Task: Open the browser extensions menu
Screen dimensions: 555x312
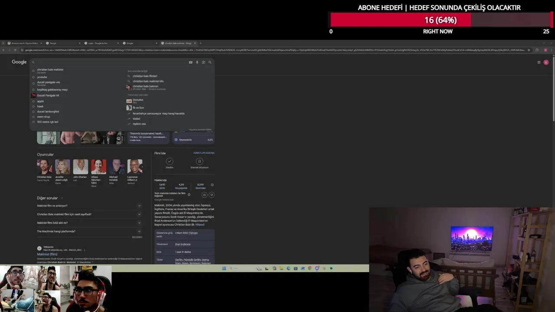Action: click(537, 50)
